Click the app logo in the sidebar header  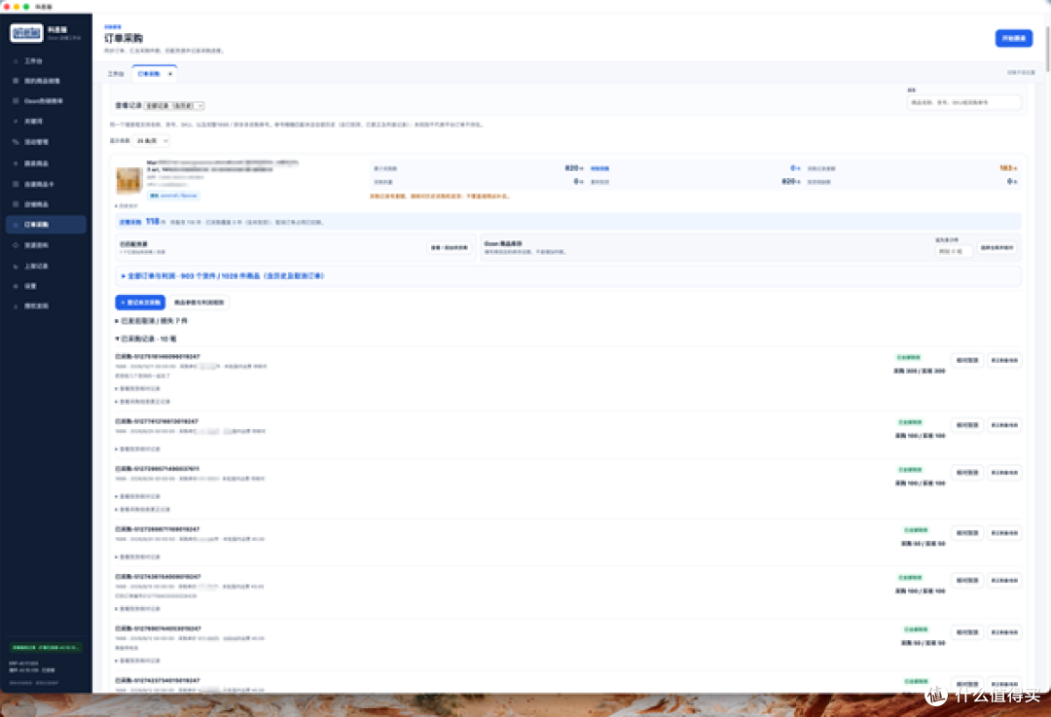(x=26, y=33)
